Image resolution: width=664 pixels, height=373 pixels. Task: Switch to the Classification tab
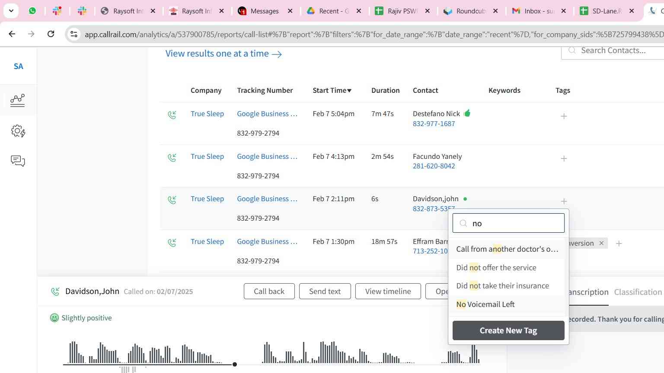tap(638, 292)
